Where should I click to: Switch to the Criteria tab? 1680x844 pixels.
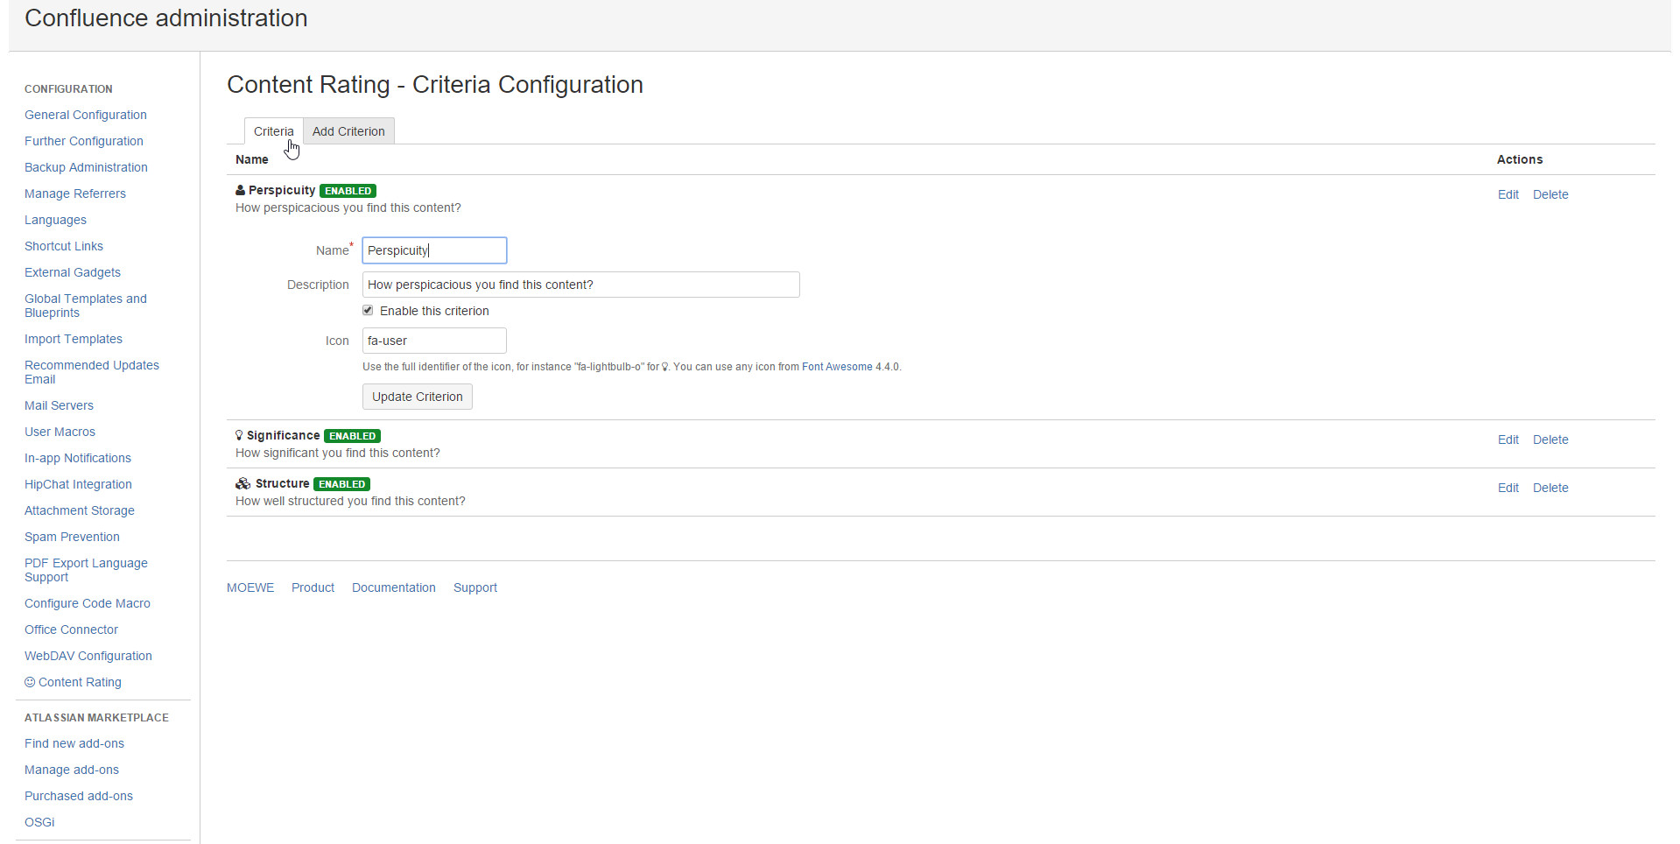coord(274,131)
